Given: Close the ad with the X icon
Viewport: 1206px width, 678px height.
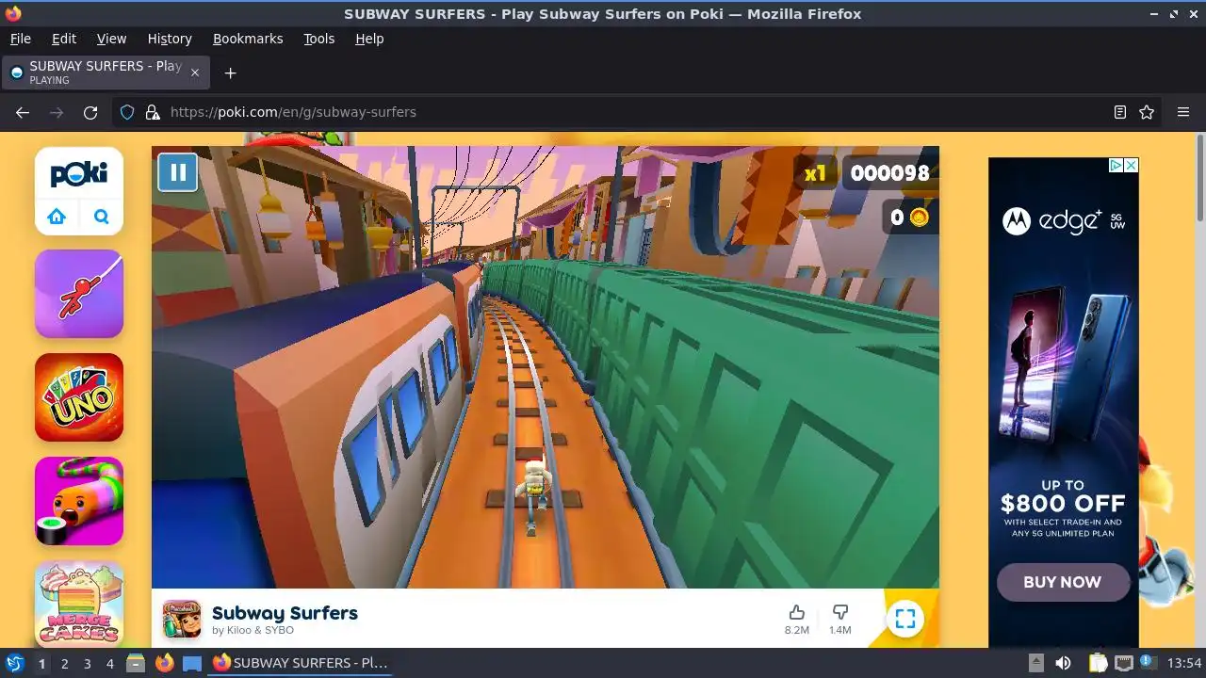Looking at the screenshot, I should point(1132,165).
